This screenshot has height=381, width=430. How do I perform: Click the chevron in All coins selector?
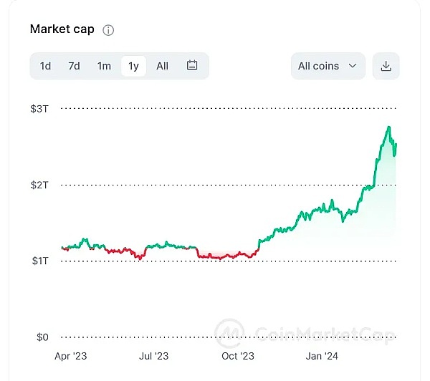click(352, 66)
